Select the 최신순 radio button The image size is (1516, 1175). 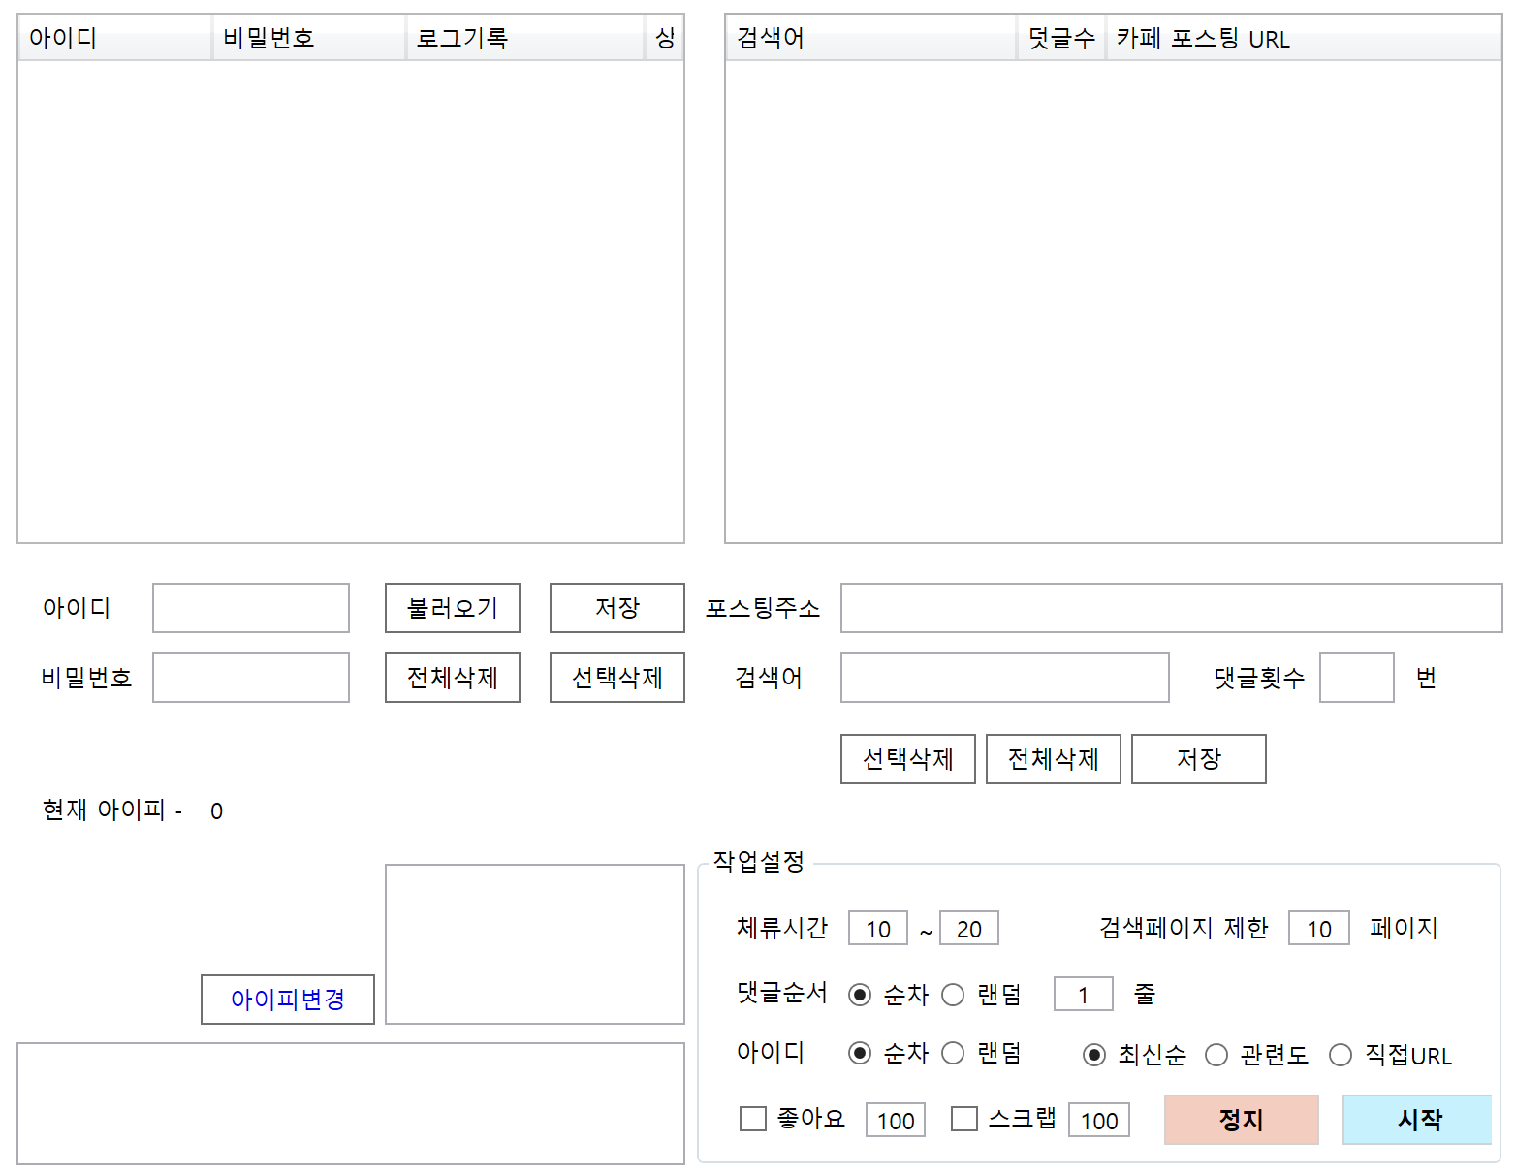pyautogui.click(x=1094, y=1055)
